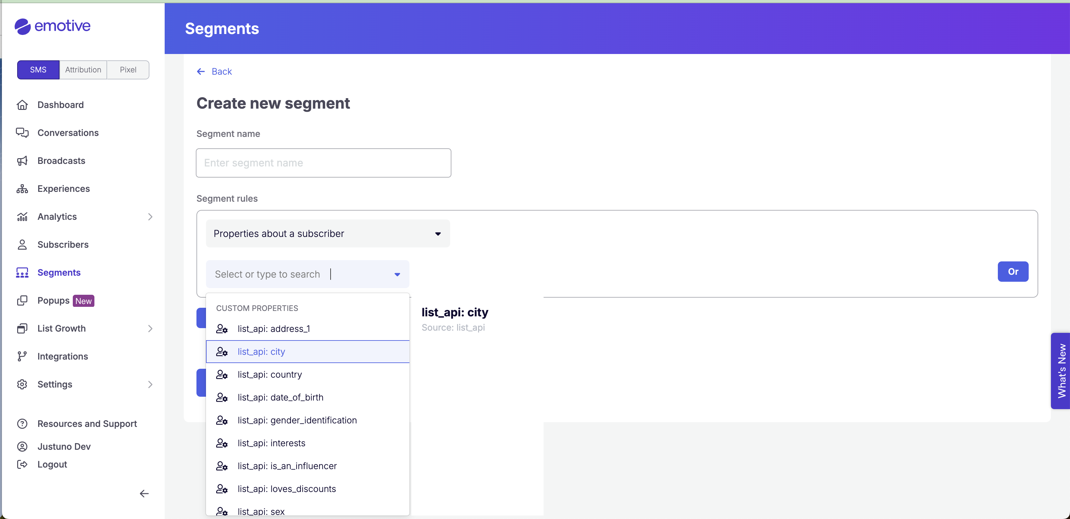Click the Dashboard home icon
This screenshot has height=519, width=1070.
22,105
